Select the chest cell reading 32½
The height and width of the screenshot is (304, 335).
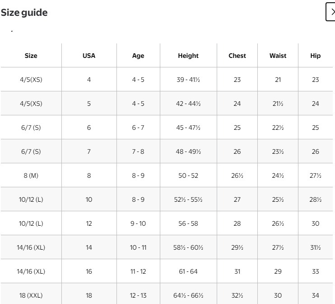tap(237, 295)
